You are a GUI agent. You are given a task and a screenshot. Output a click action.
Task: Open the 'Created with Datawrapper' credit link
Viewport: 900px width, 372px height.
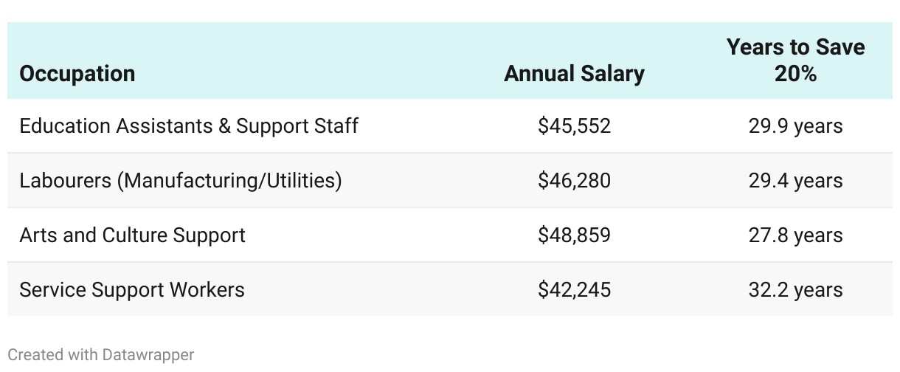click(x=101, y=355)
